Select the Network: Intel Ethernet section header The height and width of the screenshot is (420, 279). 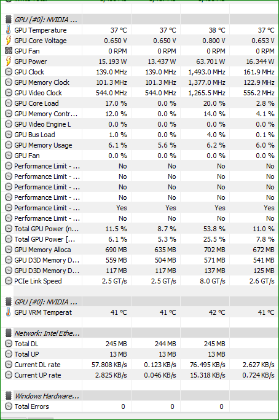click(x=139, y=333)
